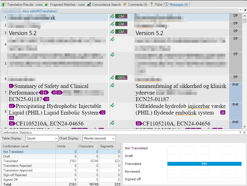
Task: Click translated status icon of segment 2
Action: pyautogui.click(x=112, y=24)
